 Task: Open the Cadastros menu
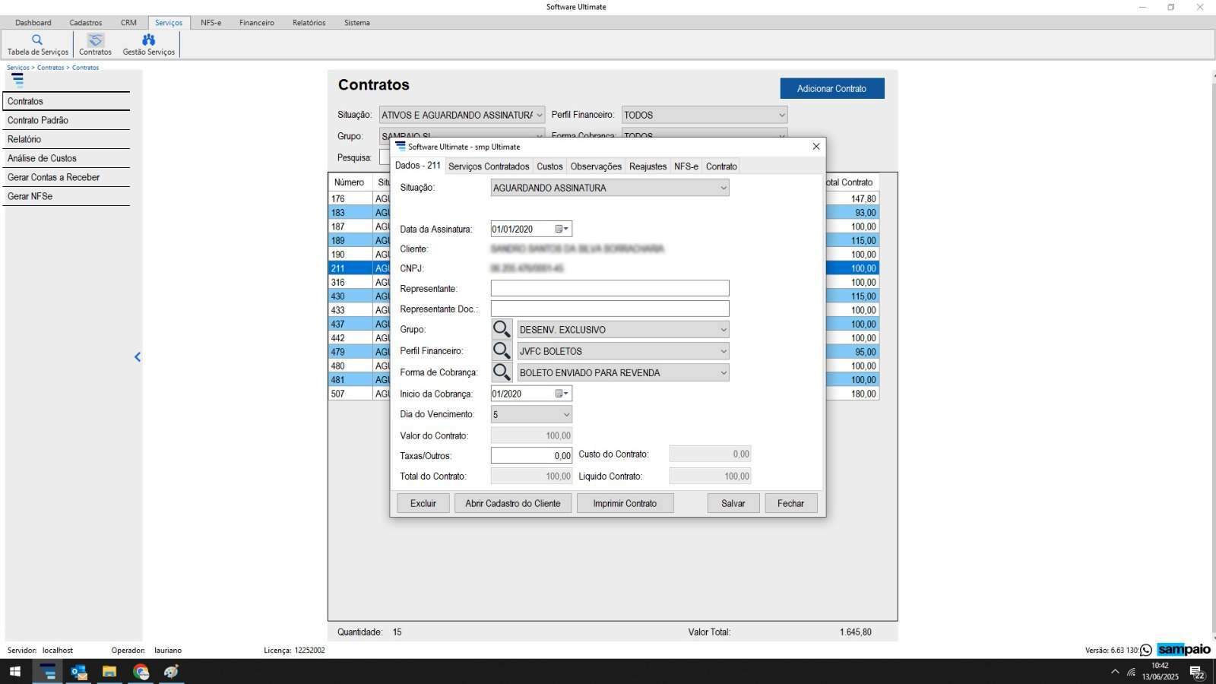[x=86, y=23]
